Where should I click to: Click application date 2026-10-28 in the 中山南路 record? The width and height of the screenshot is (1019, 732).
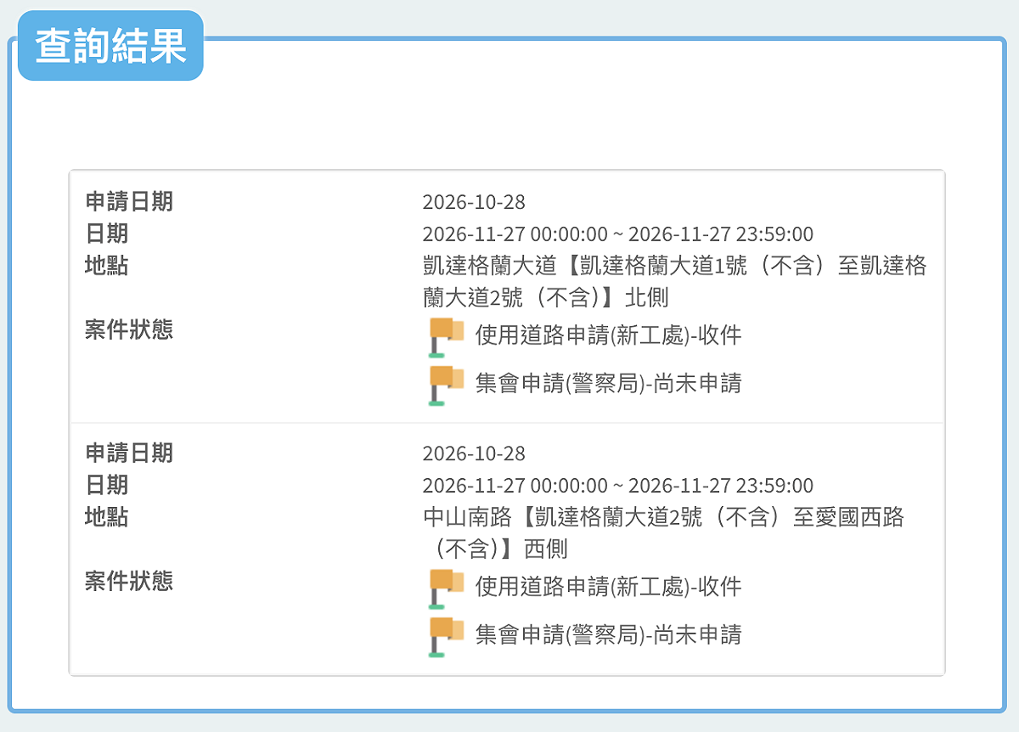point(474,453)
